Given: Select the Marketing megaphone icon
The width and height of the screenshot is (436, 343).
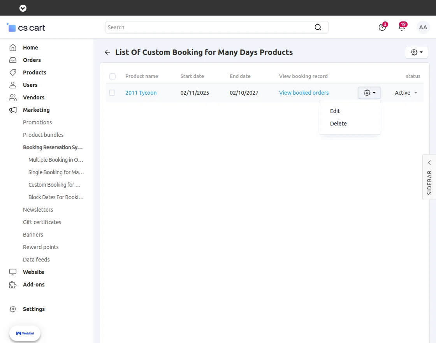Looking at the screenshot, I should pyautogui.click(x=13, y=110).
